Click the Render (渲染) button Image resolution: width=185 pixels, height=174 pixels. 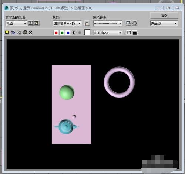164,16
